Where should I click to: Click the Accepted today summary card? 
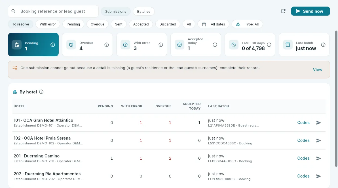click(196, 44)
